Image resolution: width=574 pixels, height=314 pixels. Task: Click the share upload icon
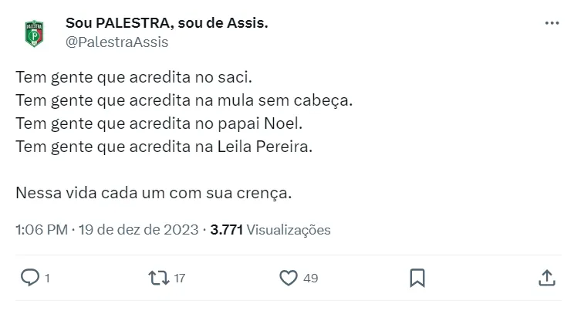545,277
